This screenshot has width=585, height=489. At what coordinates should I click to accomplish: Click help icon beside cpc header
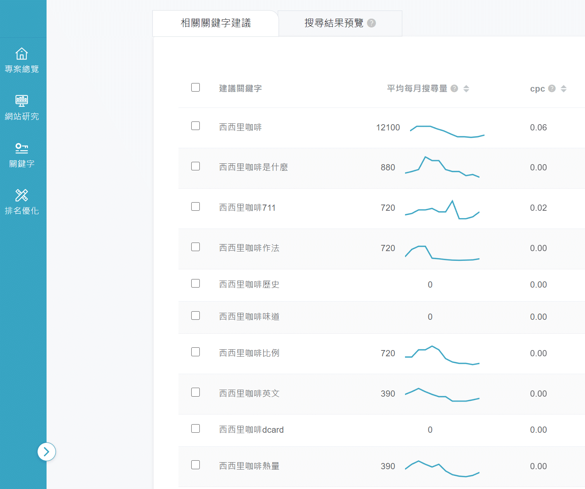coord(552,88)
